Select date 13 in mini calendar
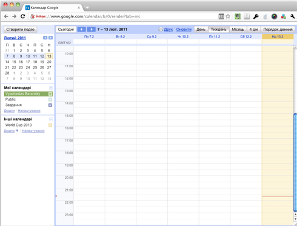 [x=49, y=56]
